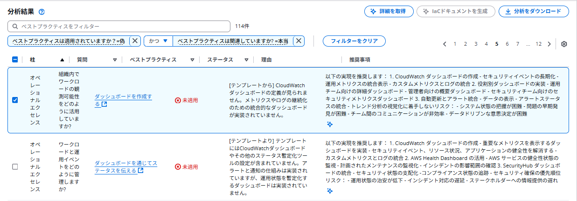Image resolution: width=577 pixels, height=201 pixels.
Task: Click the IaCドキュメントを生成 button
Action: coord(456,12)
